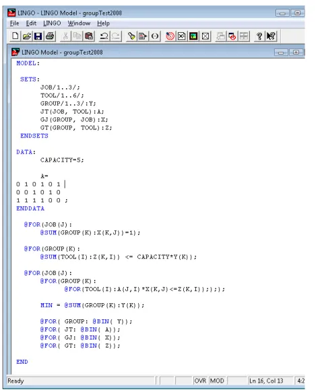Solve the model with bullseye icon

pyautogui.click(x=170, y=36)
